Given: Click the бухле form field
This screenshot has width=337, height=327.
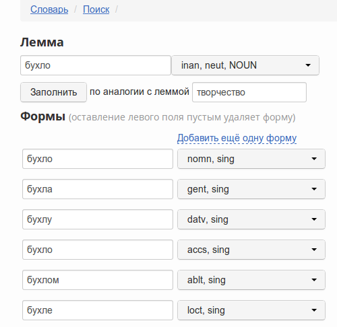Looking at the screenshot, I should coord(98,310).
